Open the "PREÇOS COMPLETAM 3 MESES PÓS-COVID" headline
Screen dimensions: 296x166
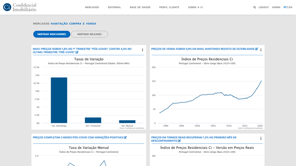click(78, 137)
